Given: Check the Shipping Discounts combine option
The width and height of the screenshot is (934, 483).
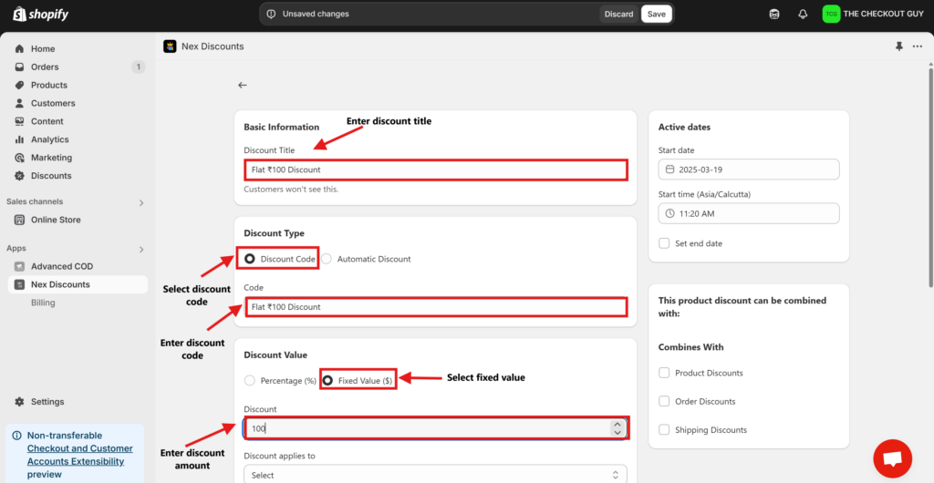Looking at the screenshot, I should pos(664,429).
